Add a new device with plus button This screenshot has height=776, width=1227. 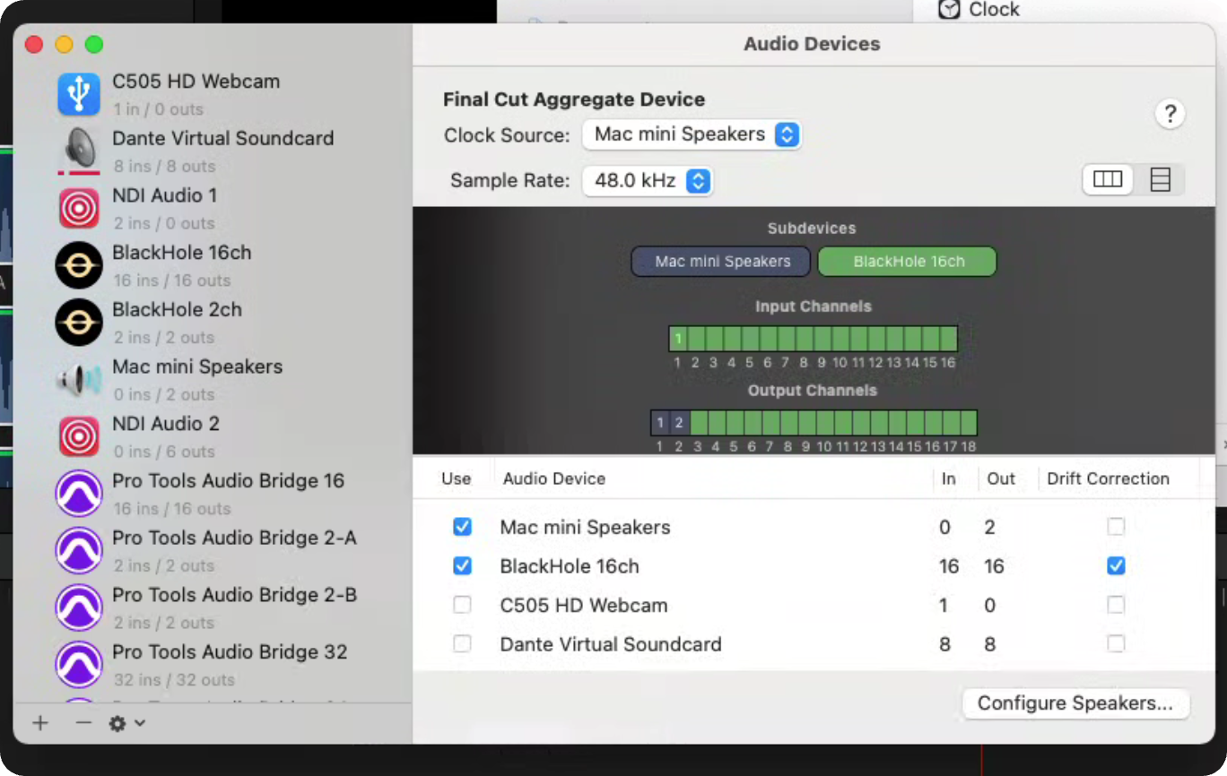[x=40, y=722]
